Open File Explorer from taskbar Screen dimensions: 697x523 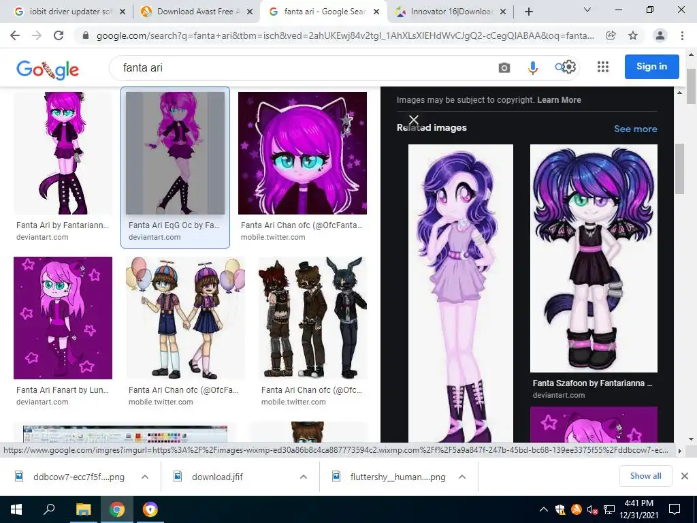point(83,509)
